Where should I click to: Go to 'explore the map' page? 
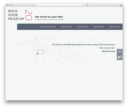[x=66, y=27]
